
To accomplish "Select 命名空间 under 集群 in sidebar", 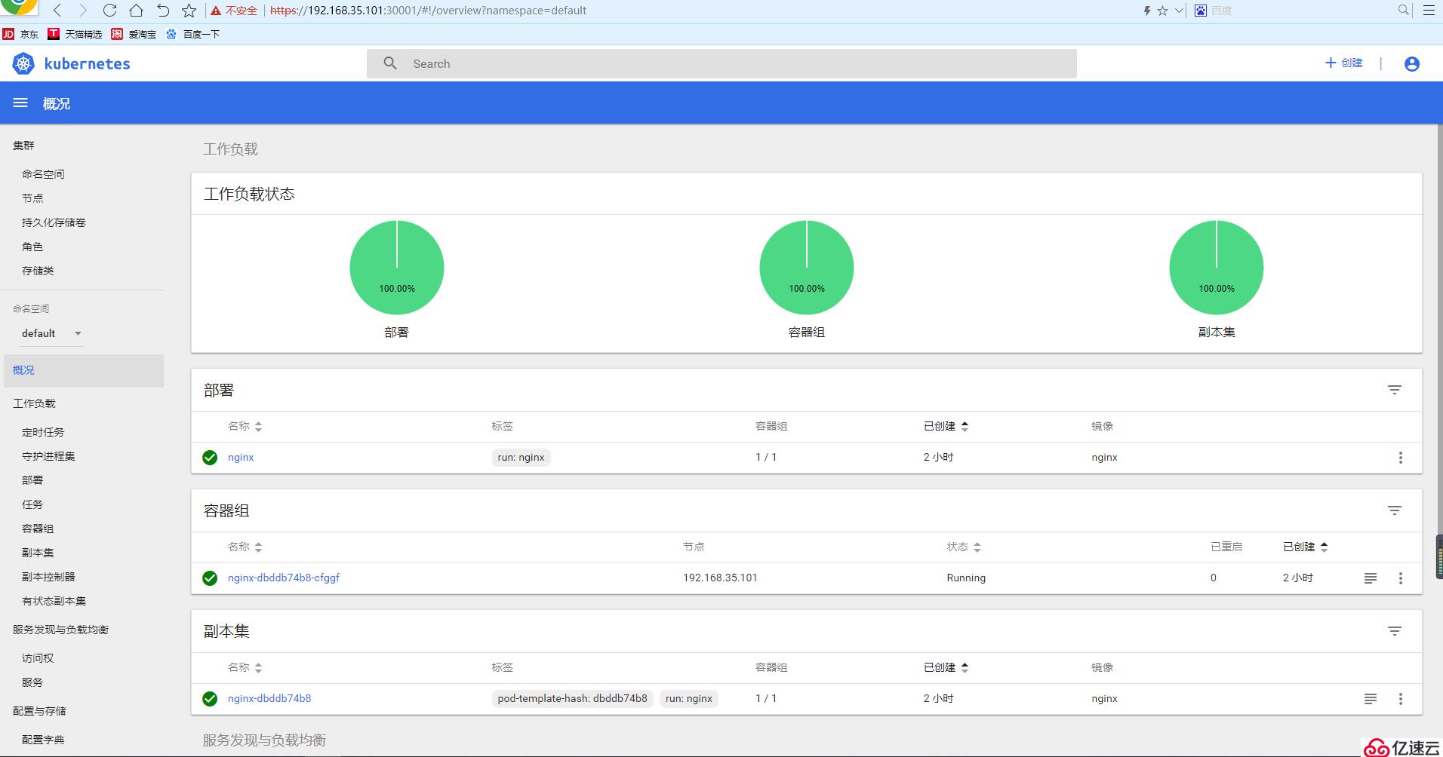I will coord(43,174).
